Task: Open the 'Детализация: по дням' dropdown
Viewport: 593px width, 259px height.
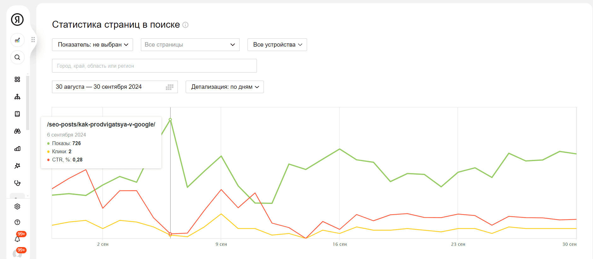Action: 225,87
